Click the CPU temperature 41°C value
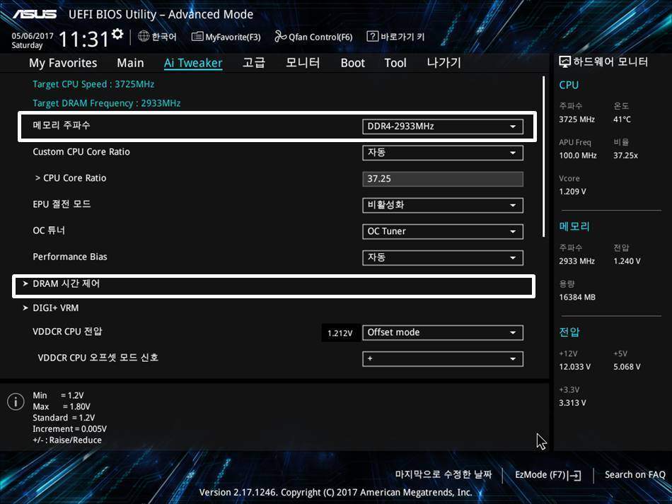 (x=622, y=119)
